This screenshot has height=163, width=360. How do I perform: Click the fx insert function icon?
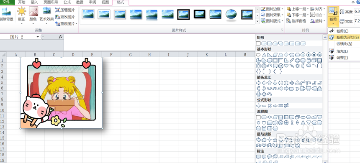[60, 37]
